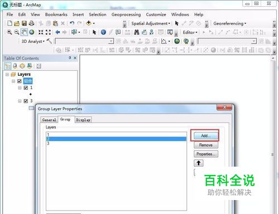Viewport: 279px width, 214px height.
Task: Click the 3D Analyst hammer icon
Action: point(49,41)
